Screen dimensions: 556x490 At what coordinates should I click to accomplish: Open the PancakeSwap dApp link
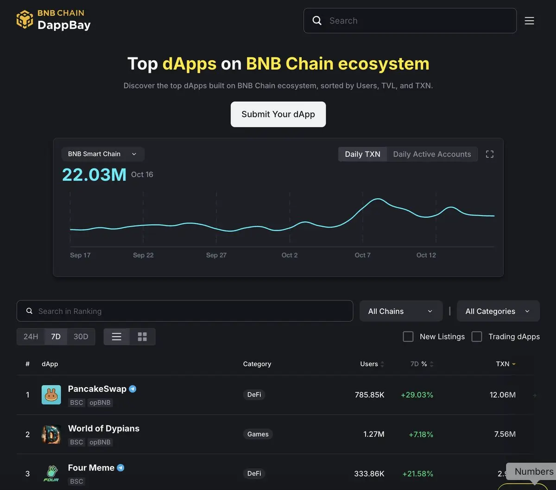97,389
